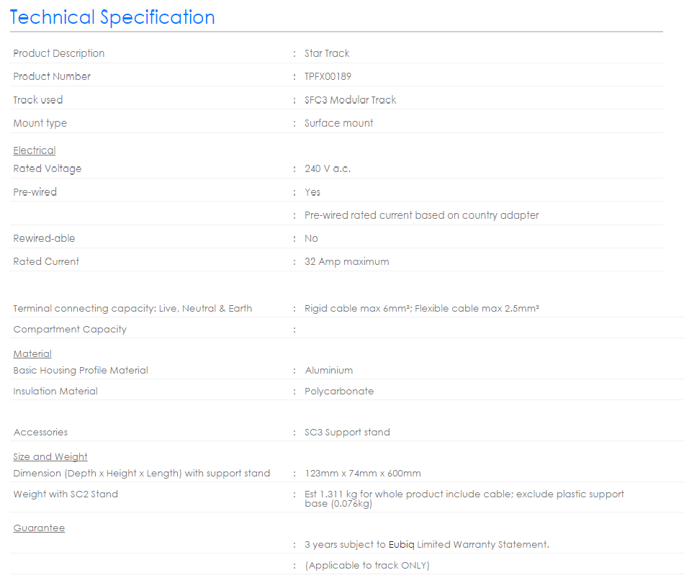This screenshot has width=684, height=583.
Task: Click the Eubiq text in warranty line
Action: (x=401, y=545)
